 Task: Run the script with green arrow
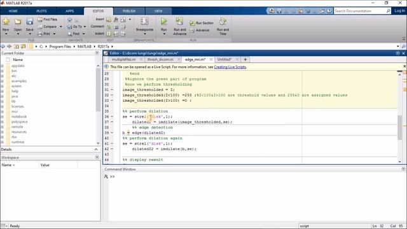click(164, 21)
